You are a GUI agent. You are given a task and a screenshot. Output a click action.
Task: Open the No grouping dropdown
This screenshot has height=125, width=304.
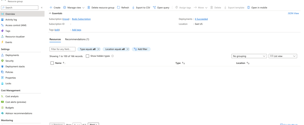[x=249, y=56]
